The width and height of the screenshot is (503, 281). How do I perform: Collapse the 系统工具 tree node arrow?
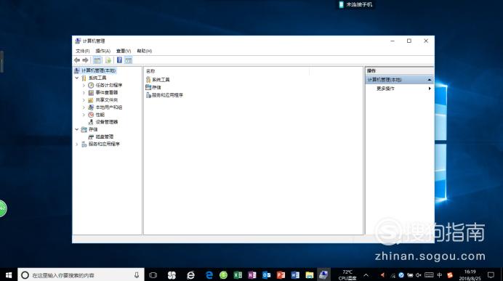77,78
